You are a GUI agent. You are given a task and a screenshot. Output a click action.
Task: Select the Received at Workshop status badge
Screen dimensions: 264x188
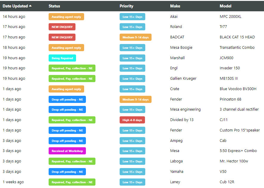67,151
